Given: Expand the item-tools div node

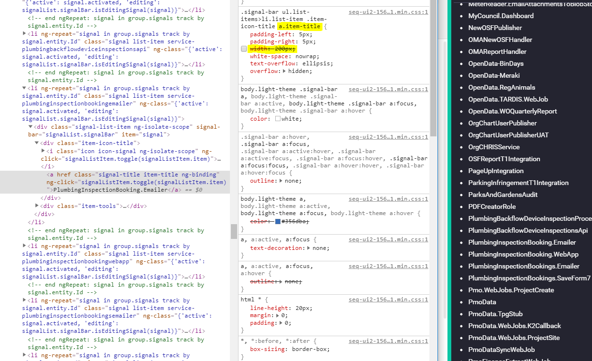Looking at the screenshot, I should tap(37, 206).
